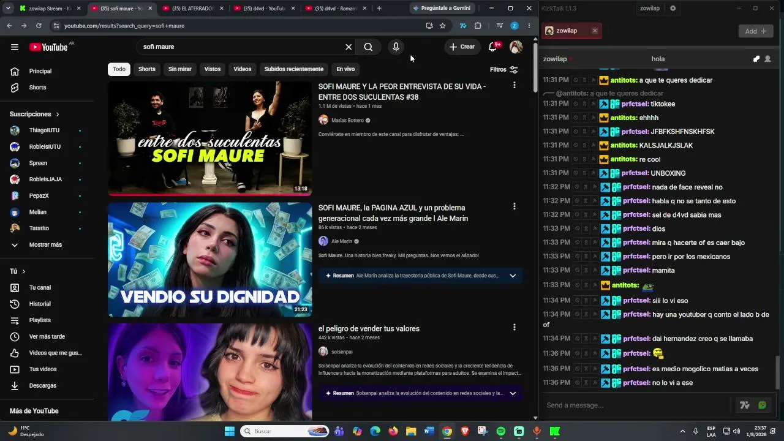The width and height of the screenshot is (784, 441).
Task: Open the Matías Bottero channel link
Action: (347, 121)
